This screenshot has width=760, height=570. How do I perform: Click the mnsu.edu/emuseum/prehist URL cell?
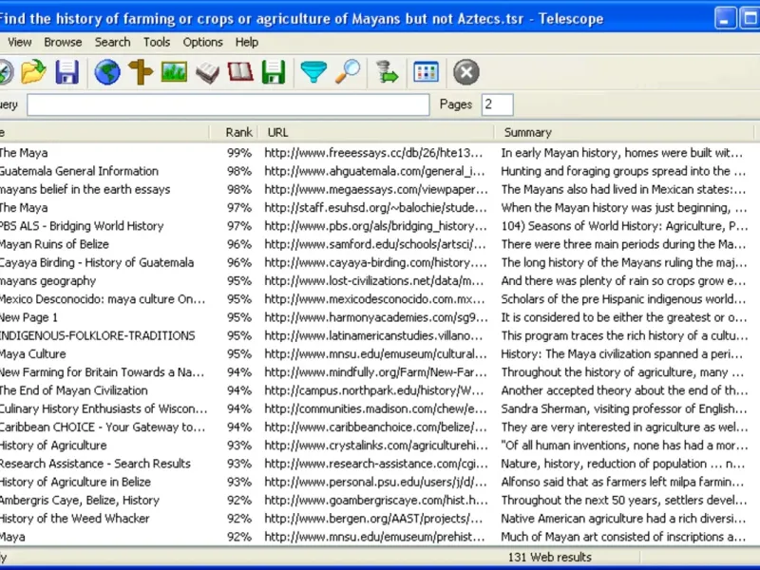[x=374, y=537]
